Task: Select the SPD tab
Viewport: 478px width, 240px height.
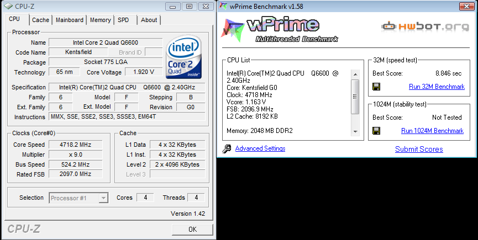Action: click(123, 20)
